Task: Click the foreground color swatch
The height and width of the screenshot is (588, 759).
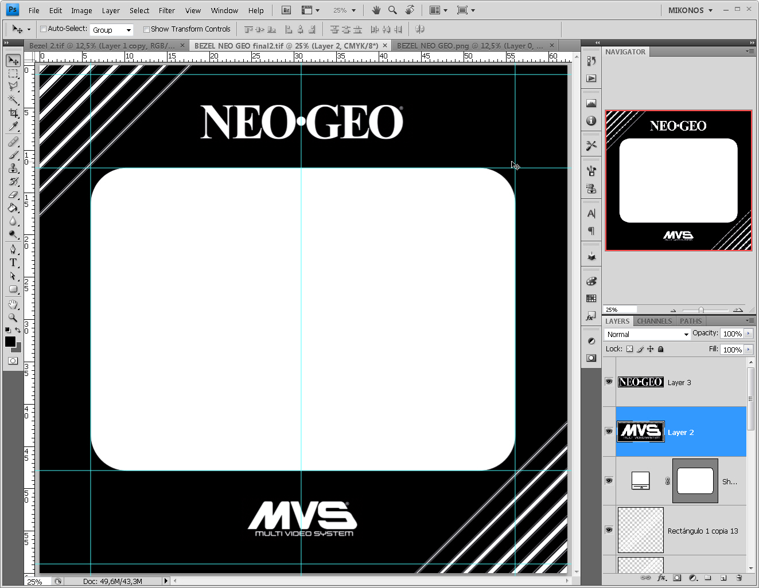Action: [10, 343]
